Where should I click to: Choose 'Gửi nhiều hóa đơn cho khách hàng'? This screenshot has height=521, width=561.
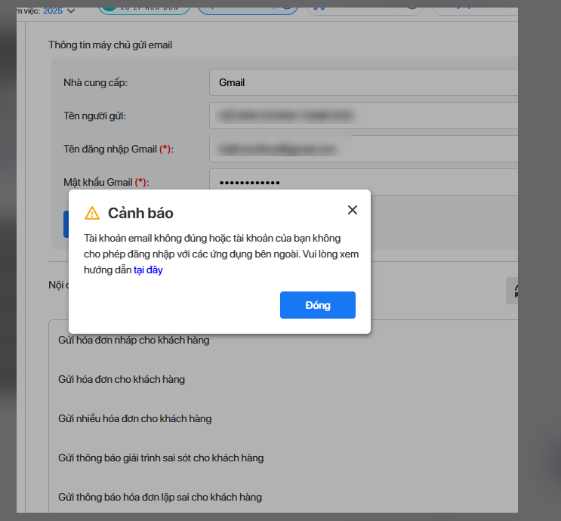point(134,418)
